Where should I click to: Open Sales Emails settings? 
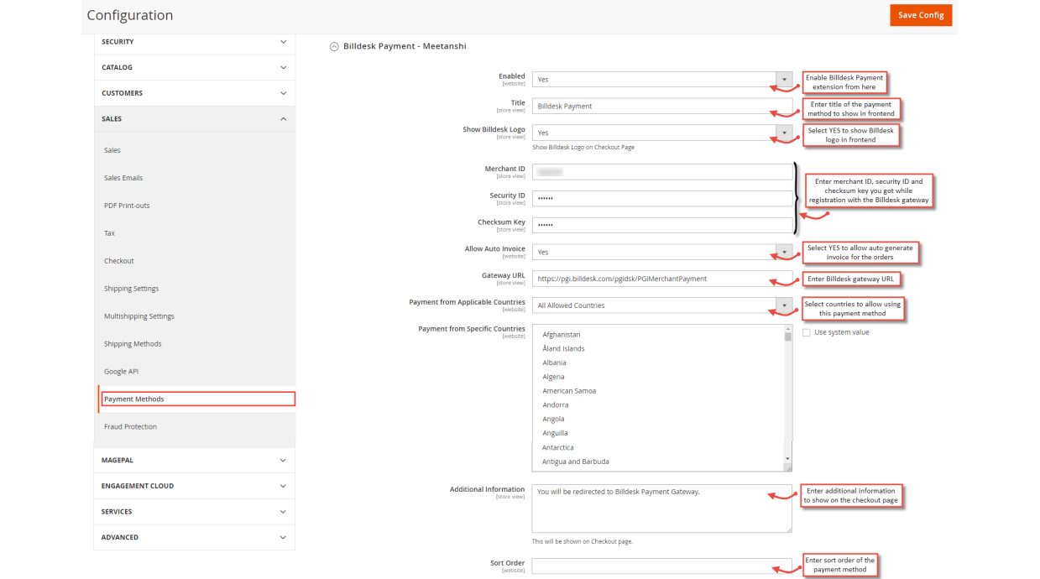(x=123, y=178)
